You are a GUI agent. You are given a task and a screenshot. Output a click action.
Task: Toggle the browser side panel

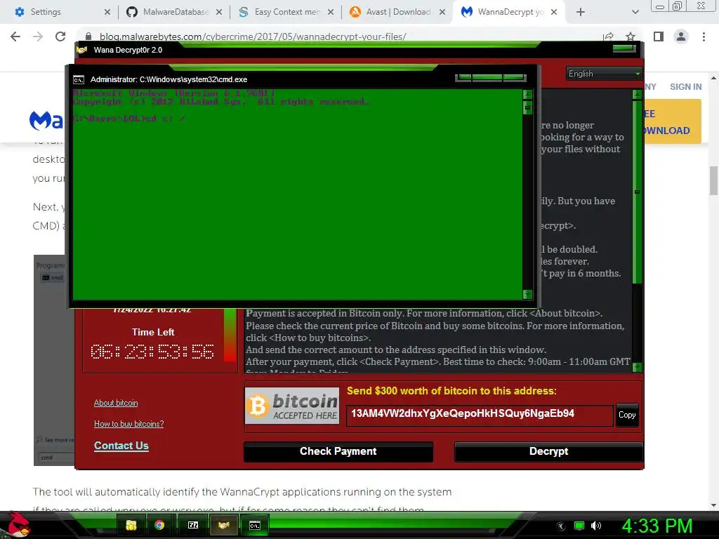(x=659, y=36)
